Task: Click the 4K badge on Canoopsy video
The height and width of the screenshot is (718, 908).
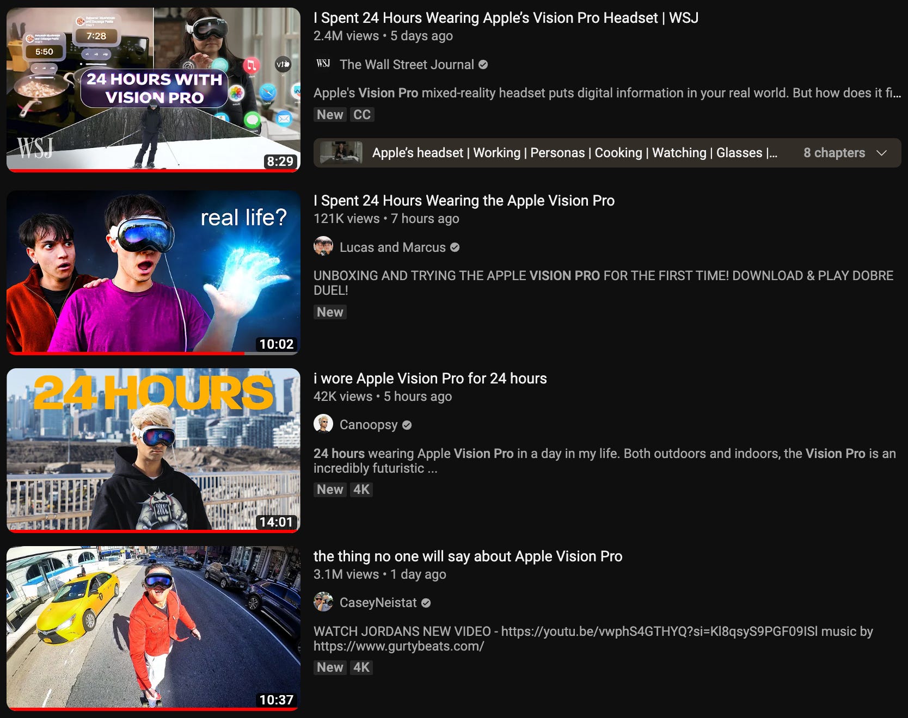Action: pos(361,490)
